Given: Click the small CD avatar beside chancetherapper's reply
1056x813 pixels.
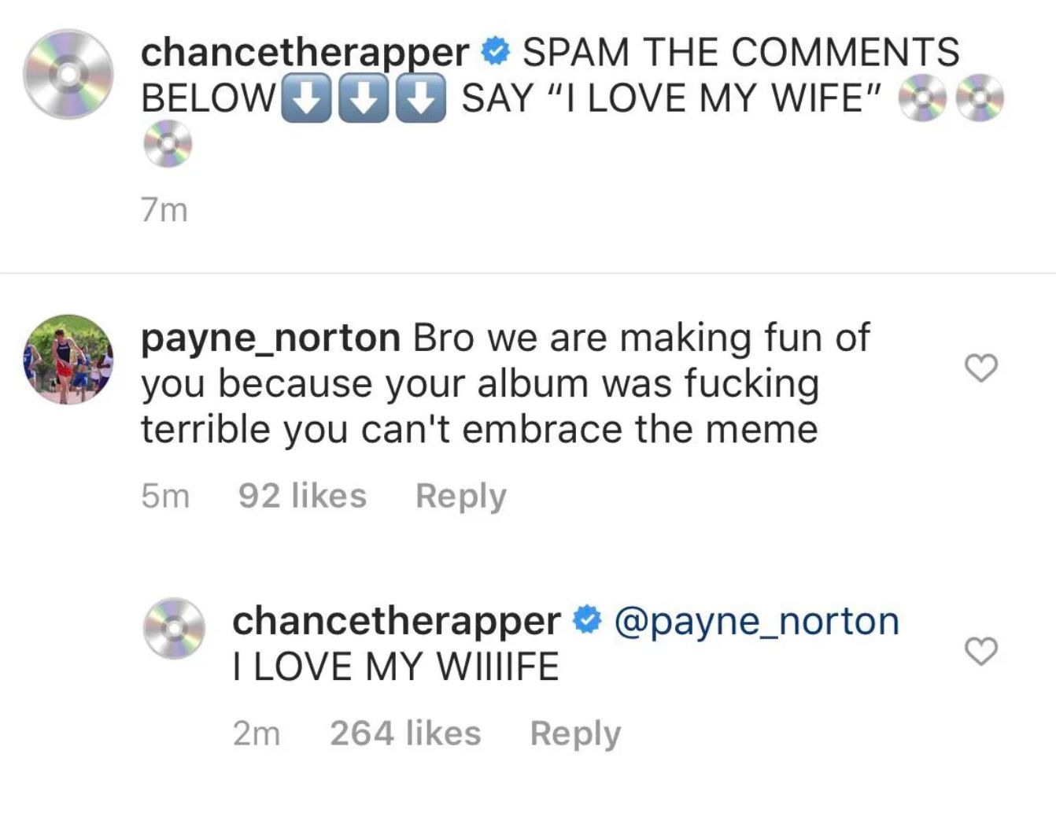Looking at the screenshot, I should click(174, 628).
